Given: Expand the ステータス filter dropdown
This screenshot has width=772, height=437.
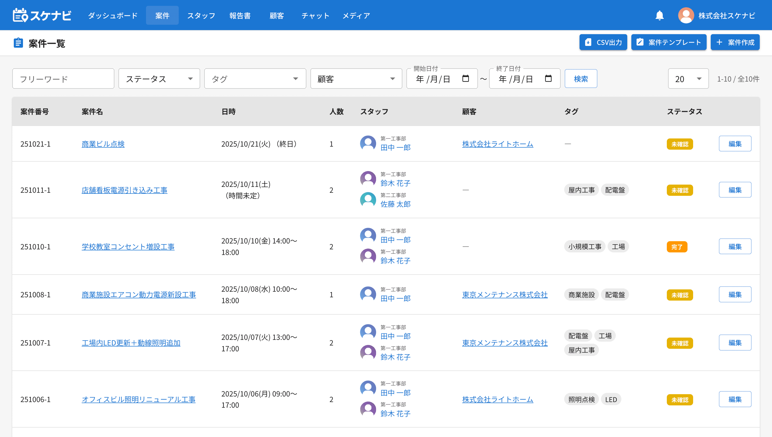Looking at the screenshot, I should tap(159, 79).
